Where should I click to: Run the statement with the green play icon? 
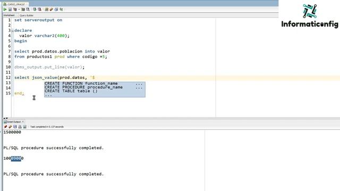(x=5, y=10)
